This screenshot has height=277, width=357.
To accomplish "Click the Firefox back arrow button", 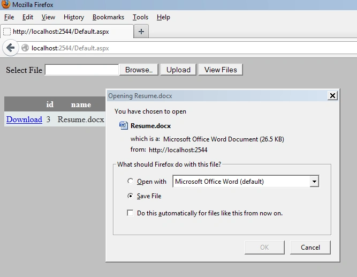I will [11, 48].
